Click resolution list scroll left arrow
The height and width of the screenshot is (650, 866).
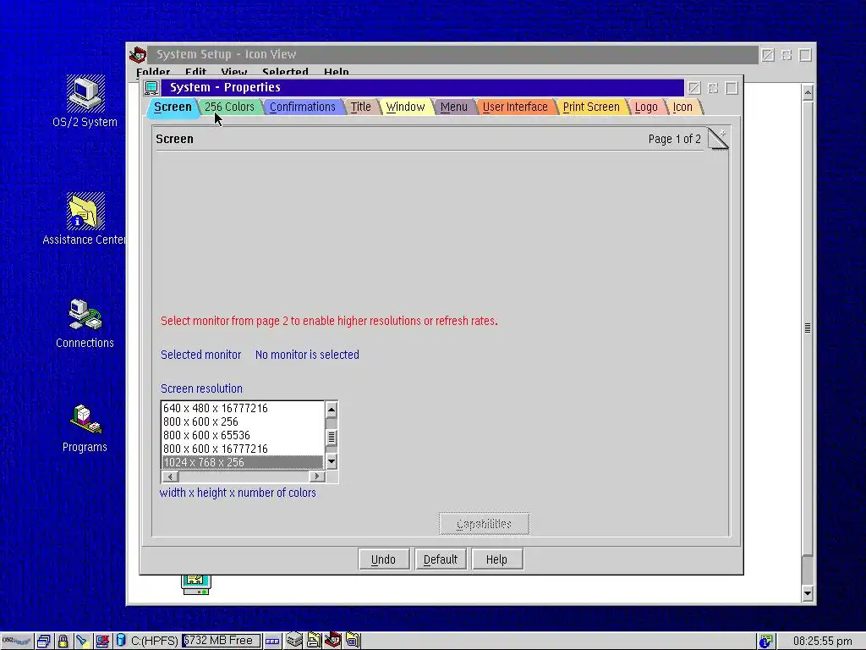(x=169, y=476)
